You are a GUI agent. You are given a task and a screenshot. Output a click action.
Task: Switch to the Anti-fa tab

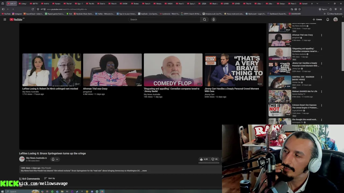click(x=45, y=3)
